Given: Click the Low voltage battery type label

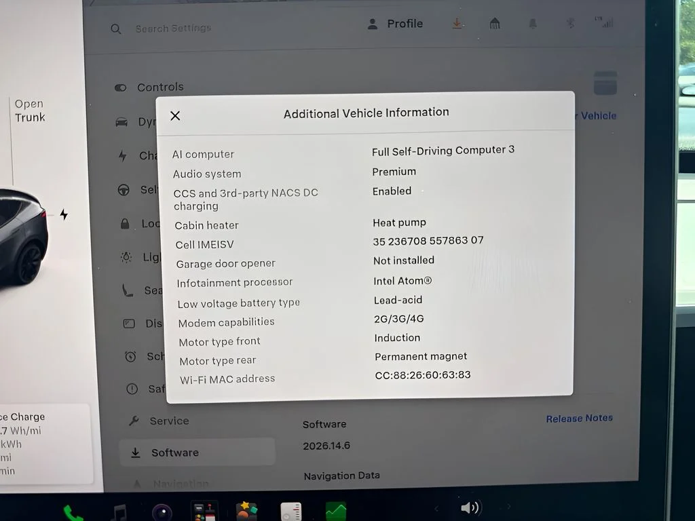Looking at the screenshot, I should [x=238, y=303].
